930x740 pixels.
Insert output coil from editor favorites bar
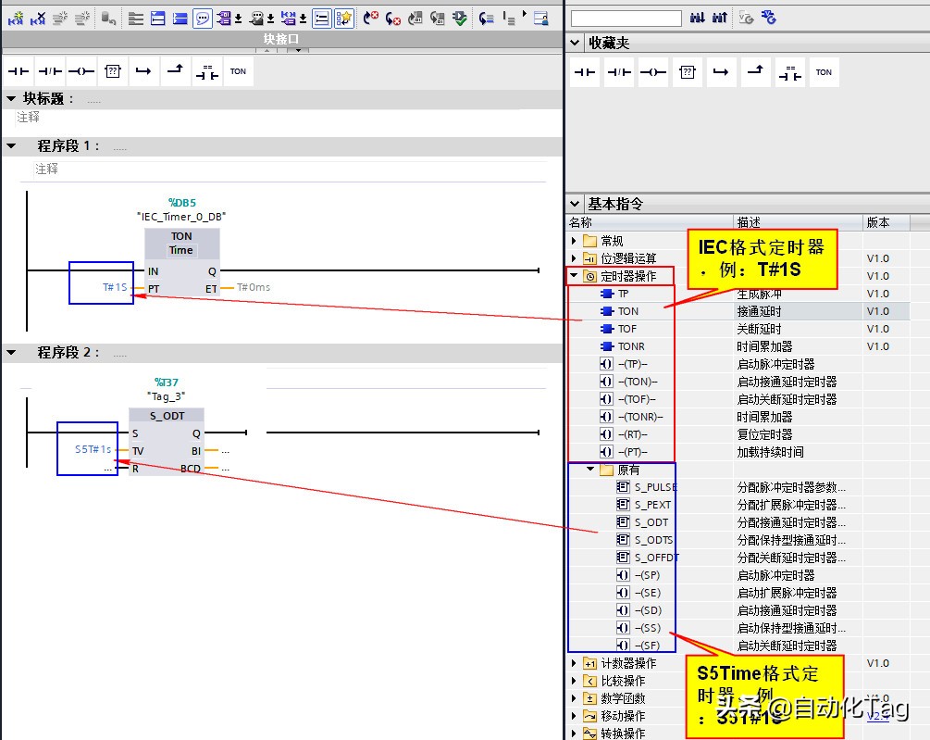pyautogui.click(x=81, y=71)
